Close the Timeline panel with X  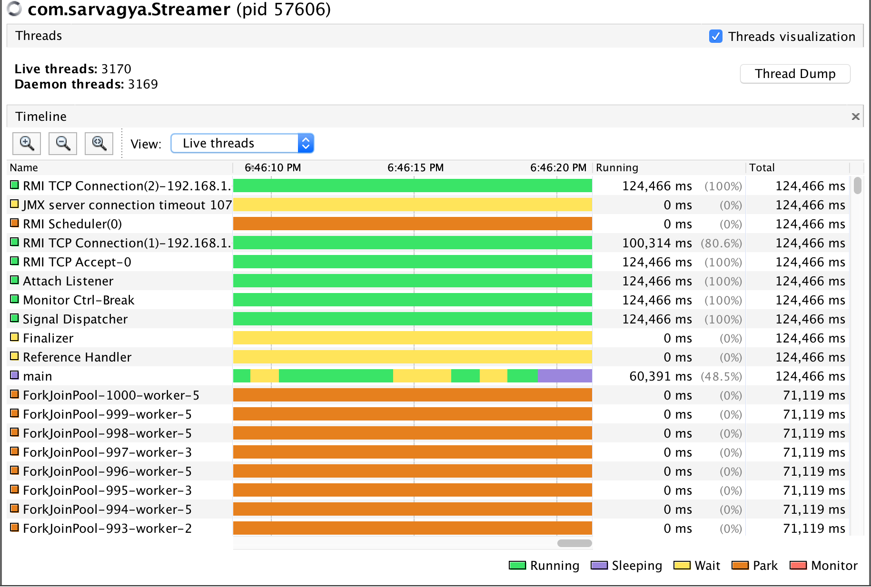click(x=855, y=117)
